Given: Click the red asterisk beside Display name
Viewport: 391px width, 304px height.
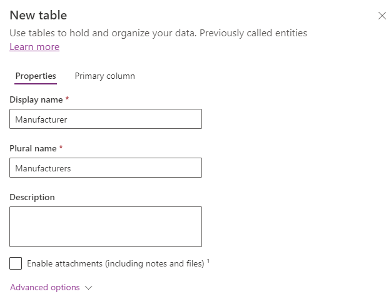Looking at the screenshot, I should coord(67,99).
